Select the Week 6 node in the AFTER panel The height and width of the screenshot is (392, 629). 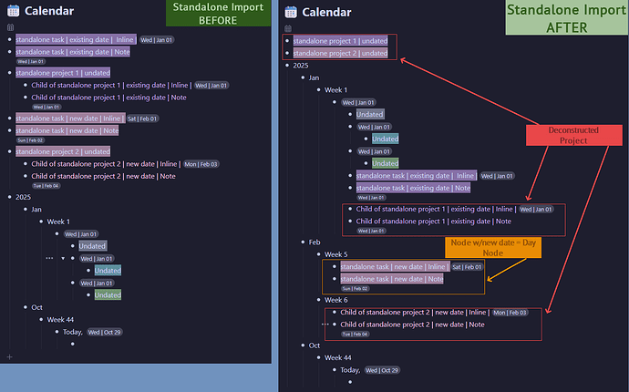pyautogui.click(x=336, y=300)
